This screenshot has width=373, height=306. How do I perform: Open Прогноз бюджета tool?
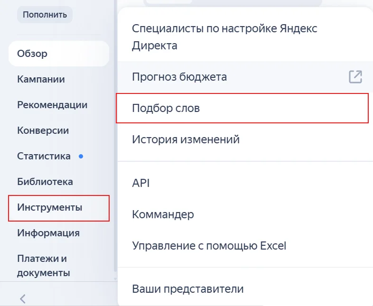coord(179,77)
